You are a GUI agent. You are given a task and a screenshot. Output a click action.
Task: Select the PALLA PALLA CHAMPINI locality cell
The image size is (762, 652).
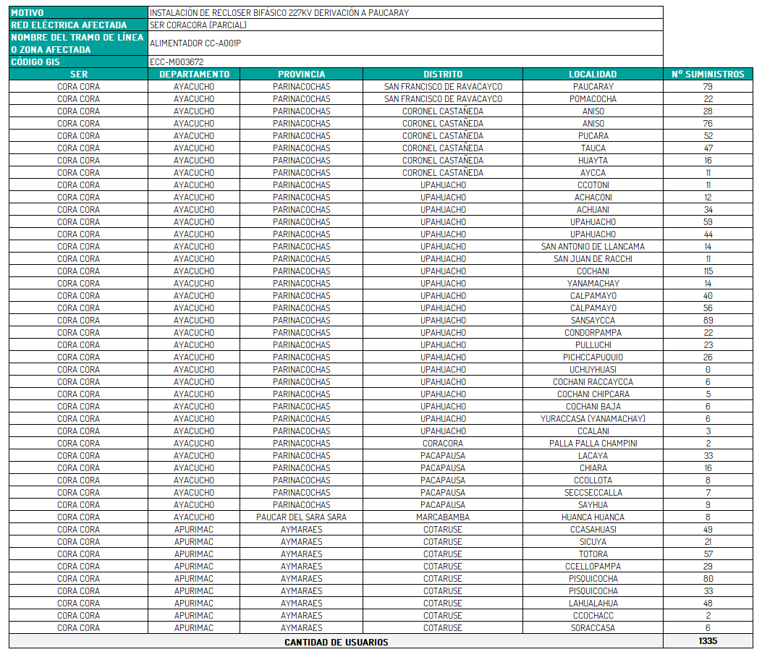(x=593, y=444)
